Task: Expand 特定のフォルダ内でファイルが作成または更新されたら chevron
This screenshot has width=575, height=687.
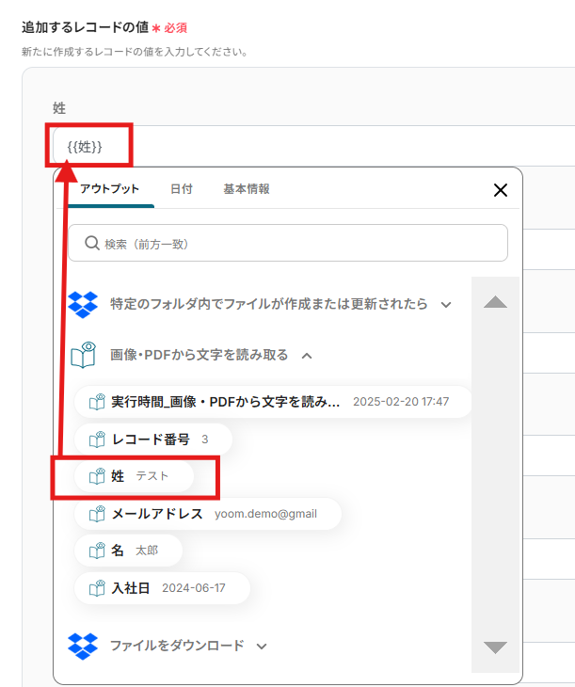Action: pyautogui.click(x=446, y=305)
